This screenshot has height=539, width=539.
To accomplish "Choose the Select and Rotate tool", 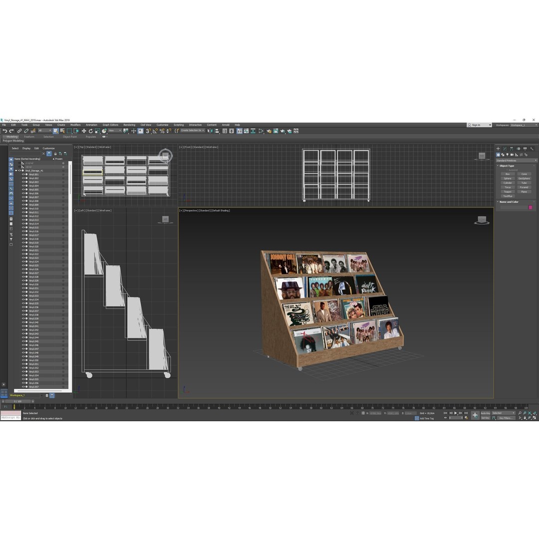I will 90,131.
